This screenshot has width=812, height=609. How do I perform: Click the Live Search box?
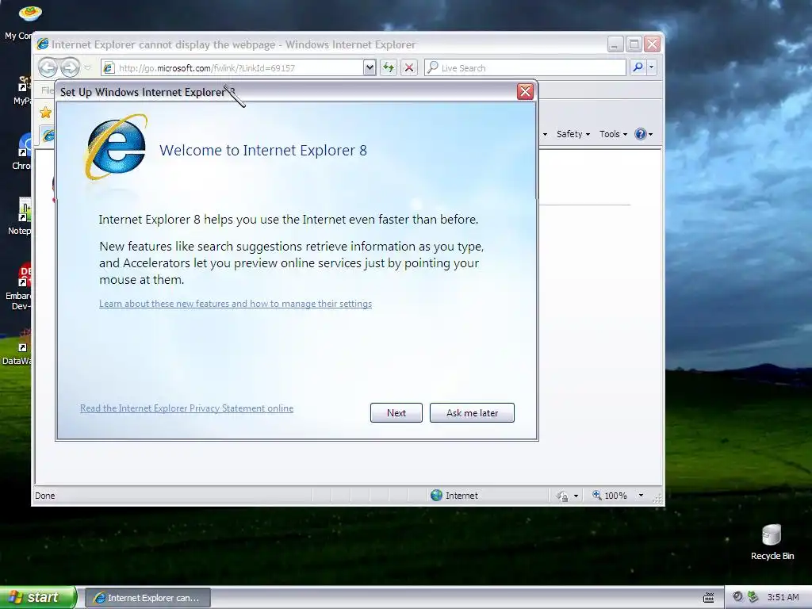coord(525,68)
